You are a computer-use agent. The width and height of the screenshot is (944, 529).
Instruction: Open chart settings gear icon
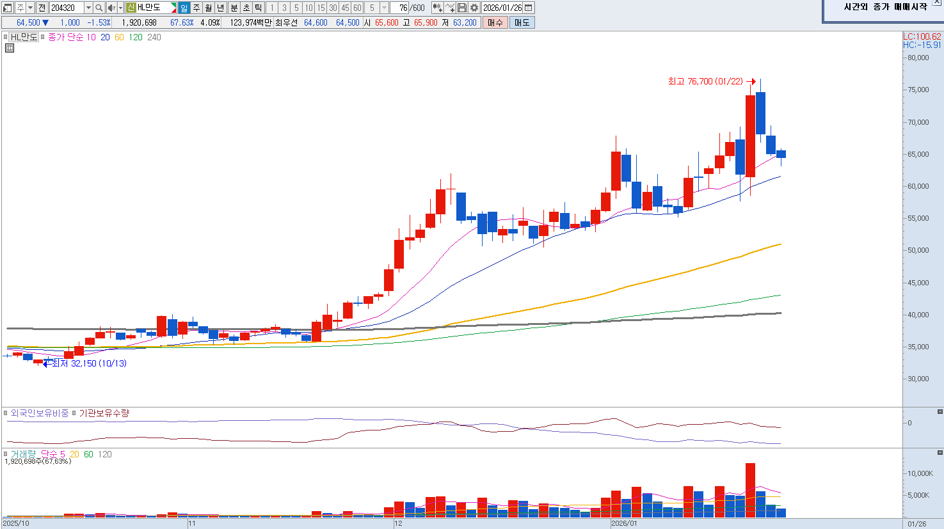474,8
